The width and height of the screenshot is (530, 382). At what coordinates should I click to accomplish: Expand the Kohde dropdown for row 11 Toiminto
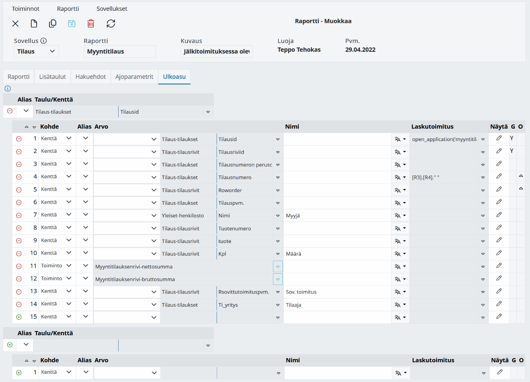tap(69, 266)
